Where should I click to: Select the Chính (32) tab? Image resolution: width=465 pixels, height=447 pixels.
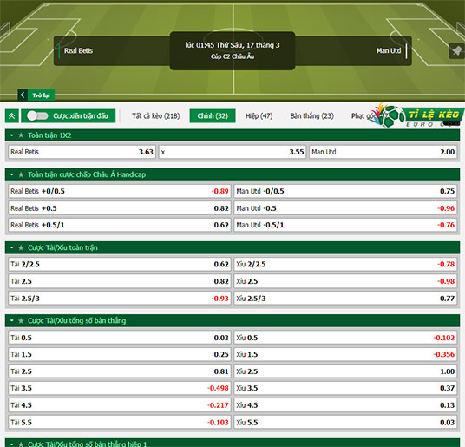tap(213, 115)
